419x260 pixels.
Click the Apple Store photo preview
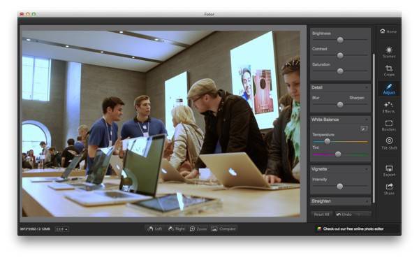(161, 124)
